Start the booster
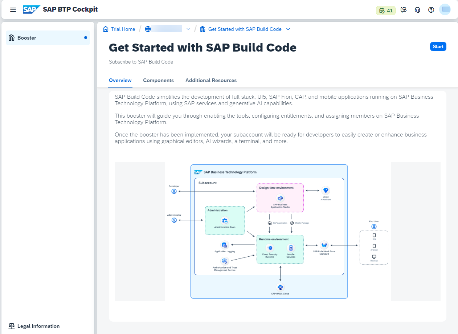Image resolution: width=458 pixels, height=334 pixels. pos(438,46)
